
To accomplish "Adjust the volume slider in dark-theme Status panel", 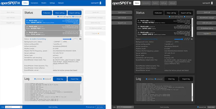I will [x=178, y=39].
